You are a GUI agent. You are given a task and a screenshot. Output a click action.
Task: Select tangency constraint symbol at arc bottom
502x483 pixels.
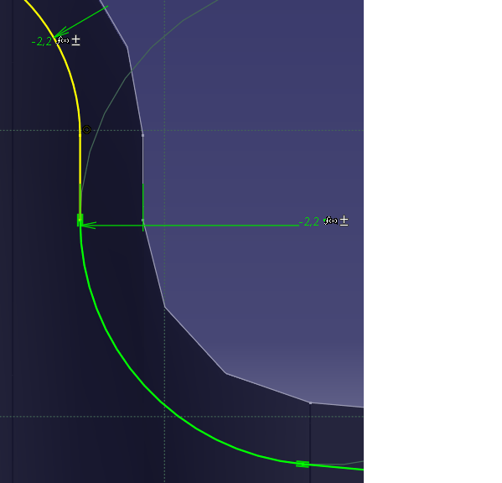(303, 464)
